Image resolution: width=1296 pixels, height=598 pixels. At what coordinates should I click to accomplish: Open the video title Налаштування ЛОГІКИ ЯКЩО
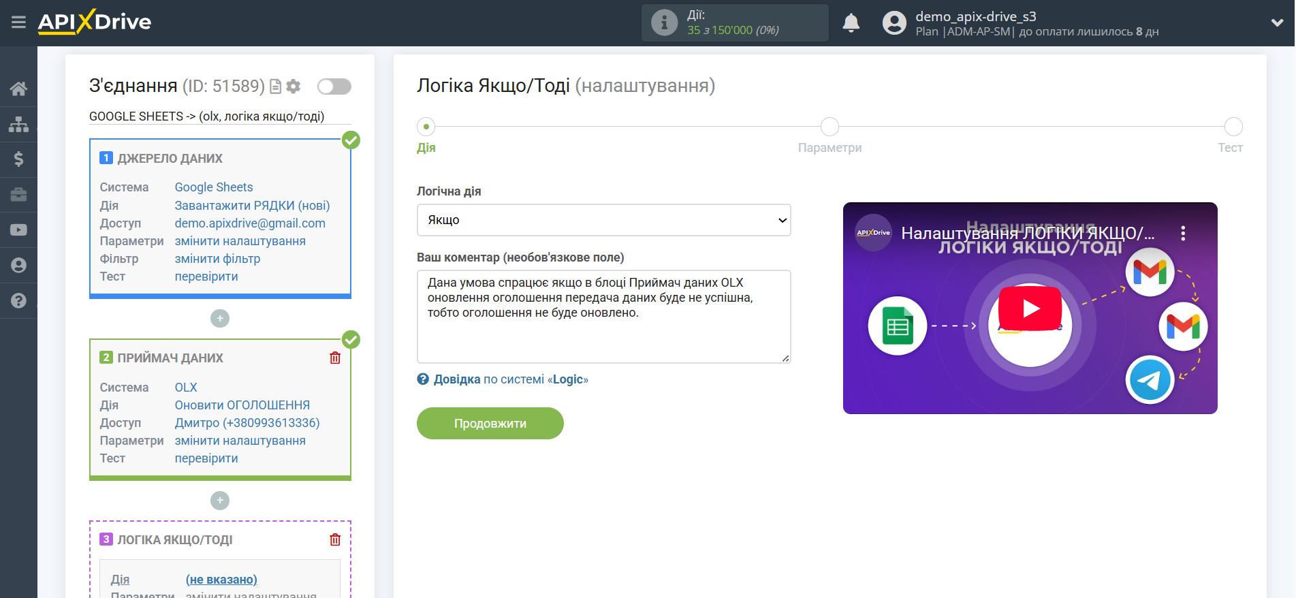(x=1028, y=234)
